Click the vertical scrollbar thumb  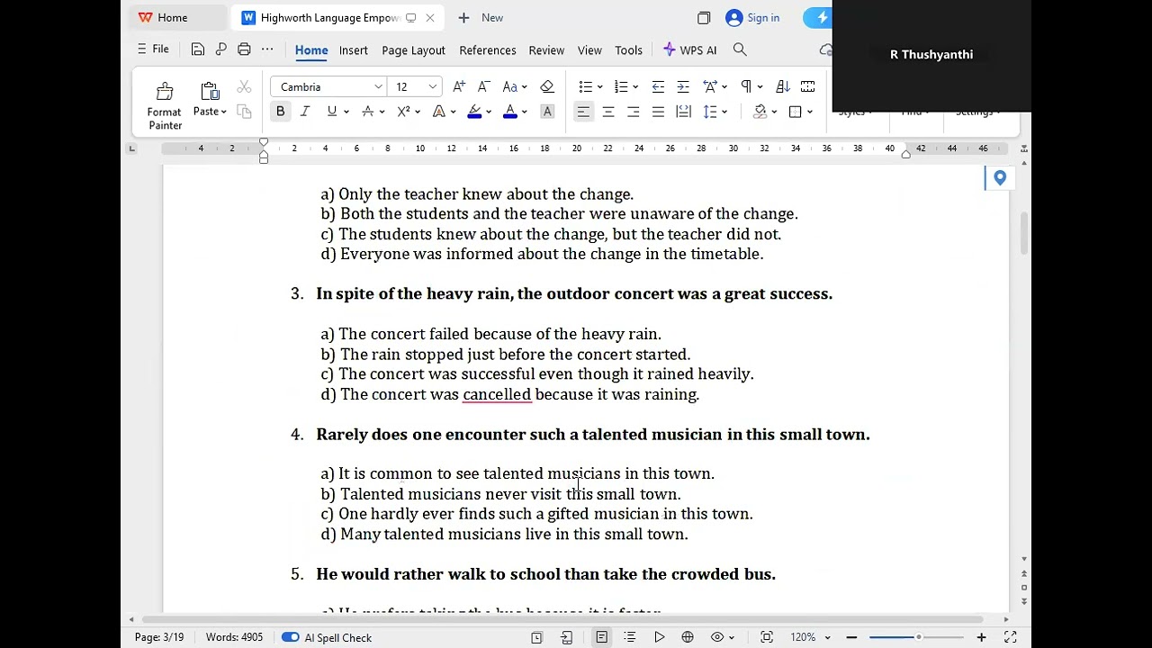click(1024, 233)
